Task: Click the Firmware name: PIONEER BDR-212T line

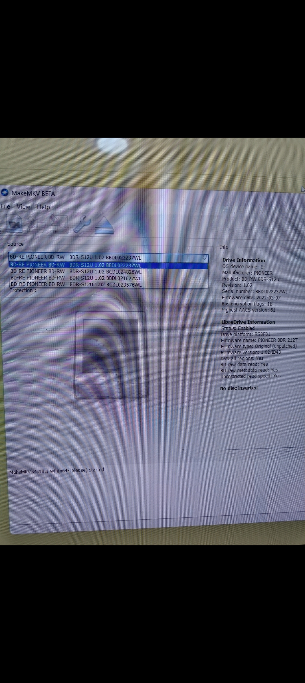Action: point(259,340)
